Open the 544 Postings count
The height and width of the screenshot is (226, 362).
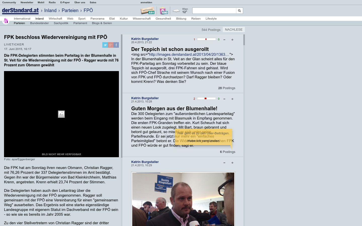click(x=211, y=30)
